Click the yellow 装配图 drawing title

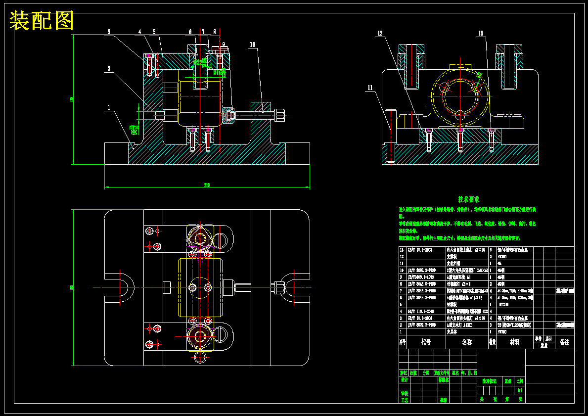[42, 21]
